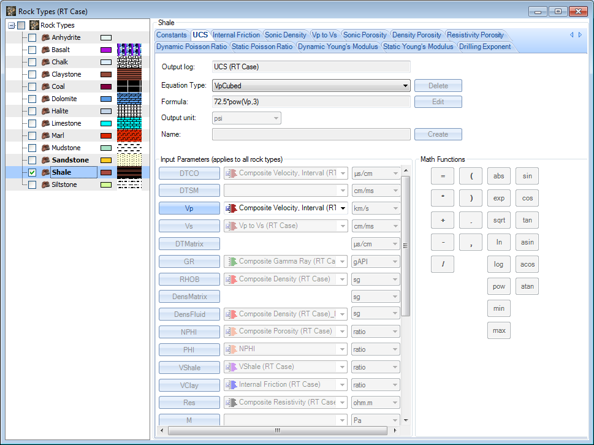Screen dimensions: 594x445
Task: Click the Coal dark red color swatch
Action: pos(105,86)
